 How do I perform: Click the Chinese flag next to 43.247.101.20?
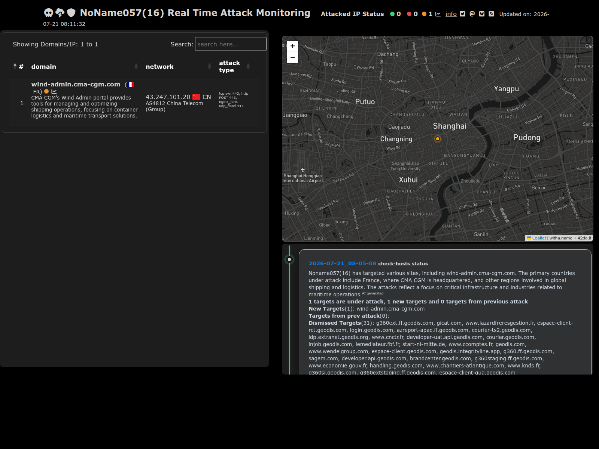[197, 97]
